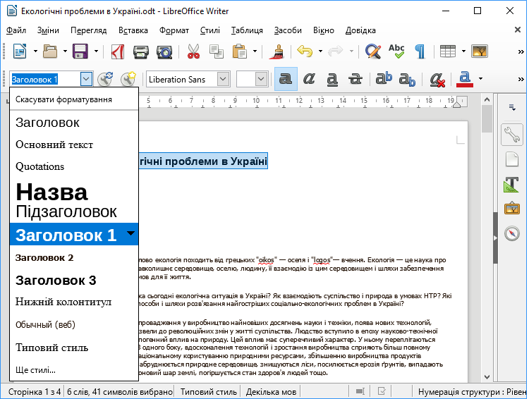Viewport: 529px width, 399px height.
Task: Open the font color dropdown arrow
Action: pos(480,79)
